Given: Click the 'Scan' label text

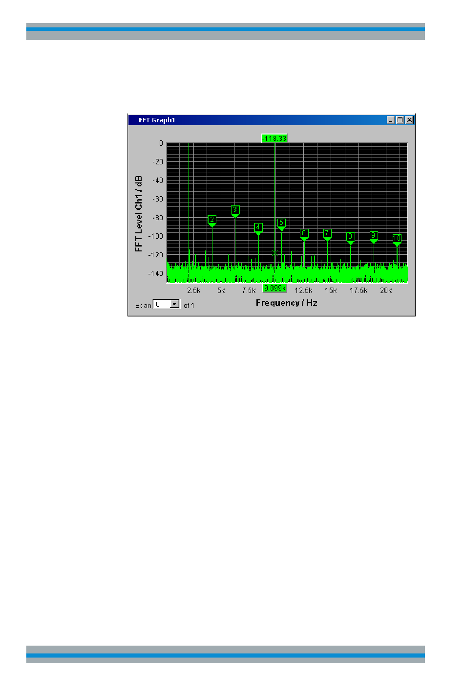Looking at the screenshot, I should (x=143, y=305).
